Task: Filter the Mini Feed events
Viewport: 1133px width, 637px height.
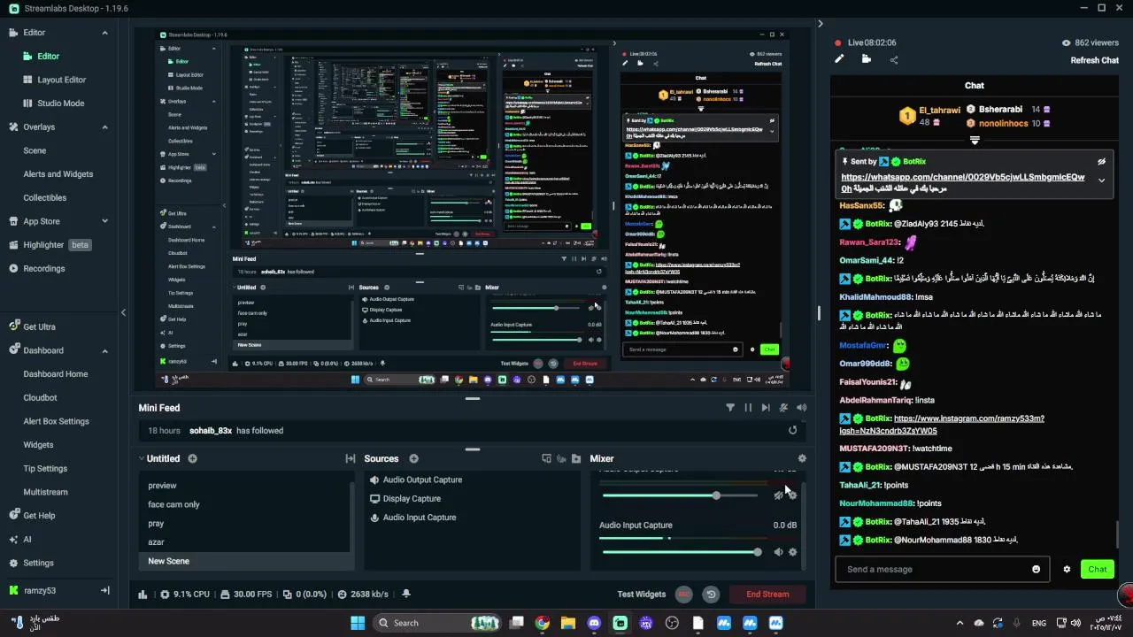Action: click(x=730, y=408)
